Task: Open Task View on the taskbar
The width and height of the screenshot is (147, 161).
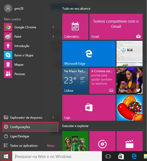Action: pyautogui.click(x=108, y=156)
